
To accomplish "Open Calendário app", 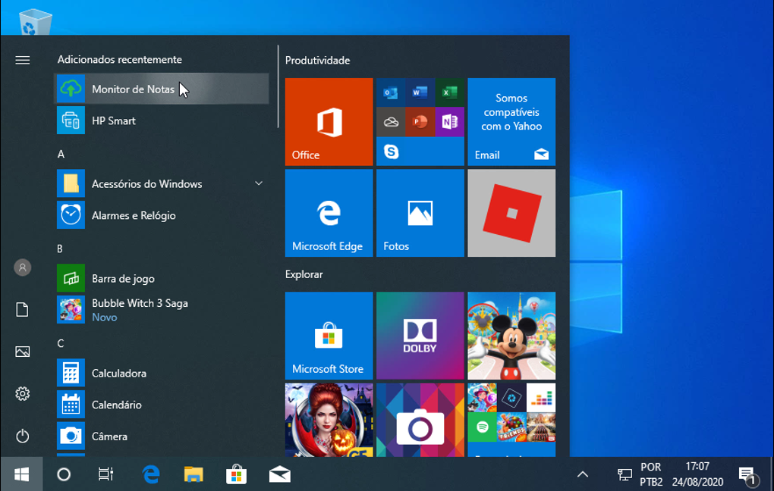I will [162, 404].
